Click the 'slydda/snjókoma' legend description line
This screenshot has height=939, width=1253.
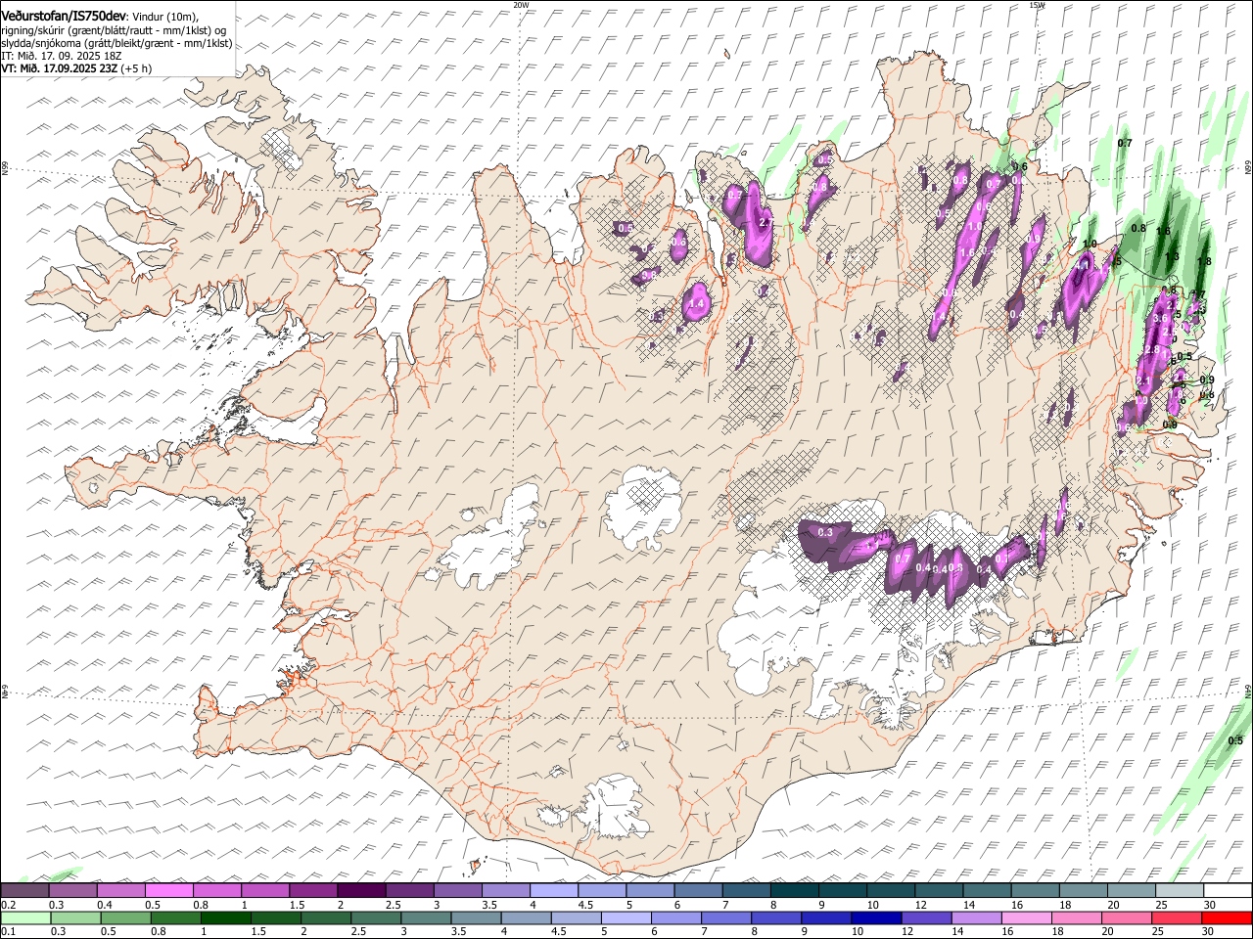[116, 43]
